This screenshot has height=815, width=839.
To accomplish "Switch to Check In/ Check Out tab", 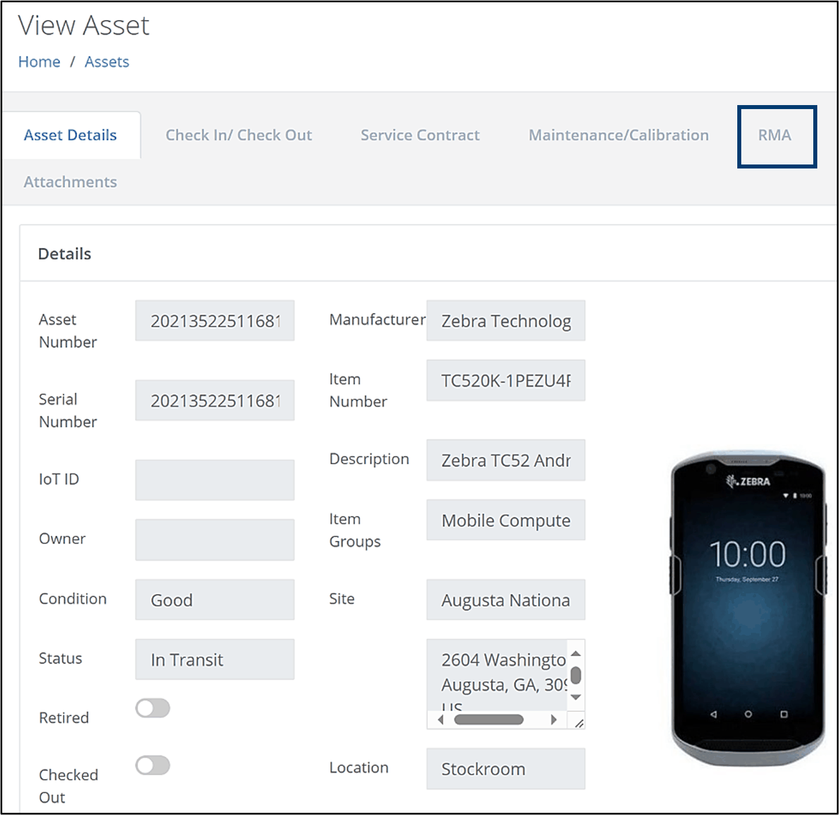I will [x=239, y=135].
